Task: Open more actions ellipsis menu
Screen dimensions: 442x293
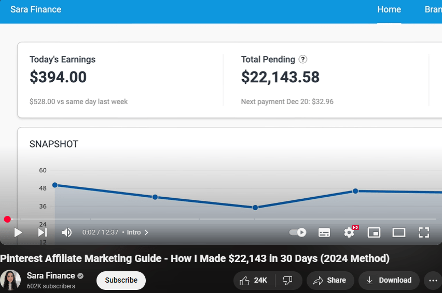Action: click(x=433, y=281)
